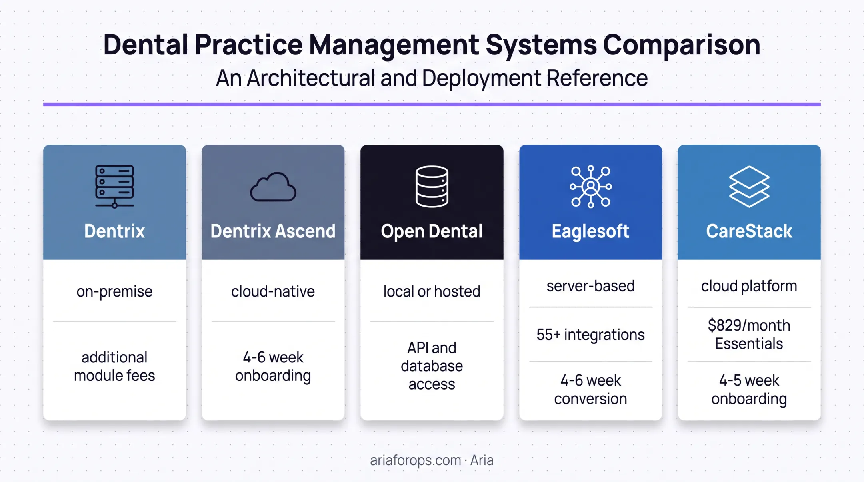
Task: Click the 'server-based' text
Action: pos(590,286)
